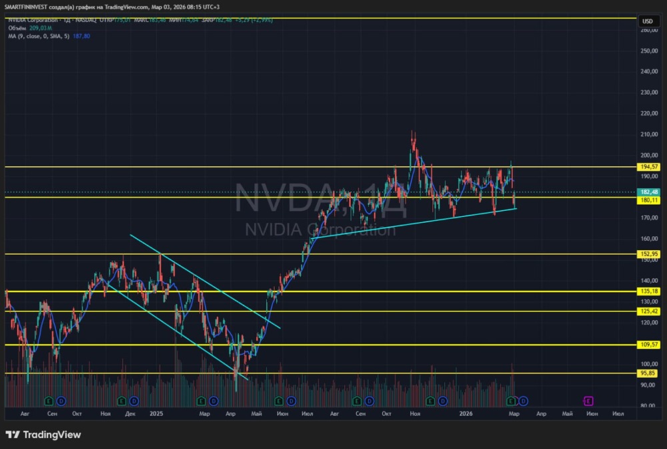The height and width of the screenshot is (449, 667).
Task: Click the September 2025 earnings E marker
Action: tap(357, 401)
